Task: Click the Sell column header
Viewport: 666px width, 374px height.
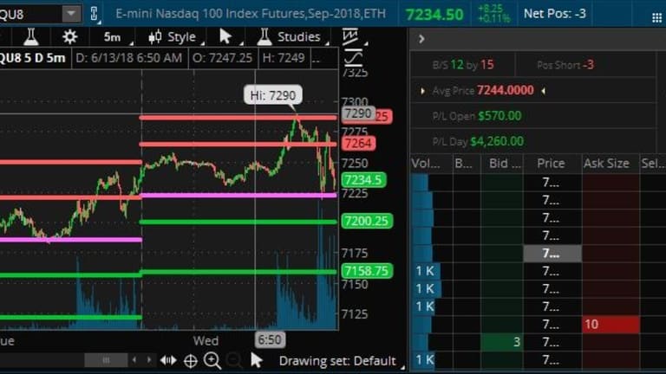Action: [652, 164]
